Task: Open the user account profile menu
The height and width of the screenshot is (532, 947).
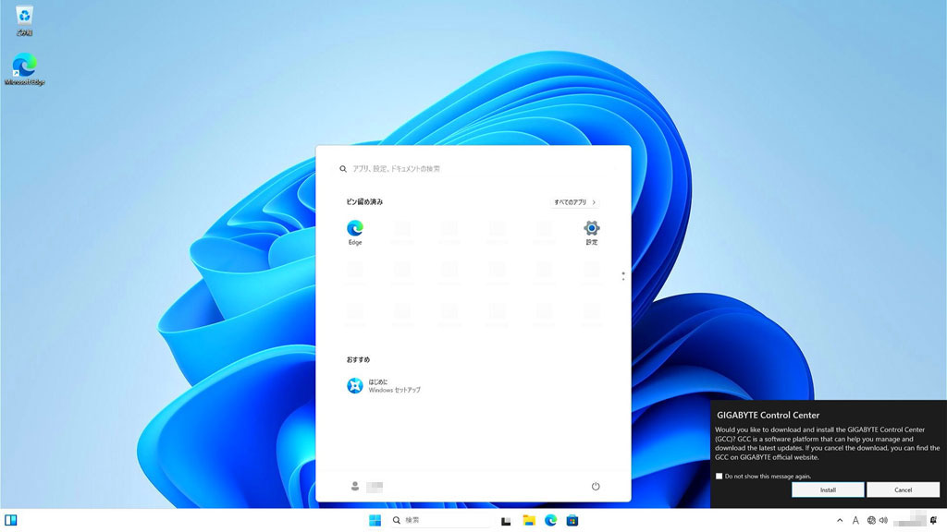Action: (x=366, y=486)
